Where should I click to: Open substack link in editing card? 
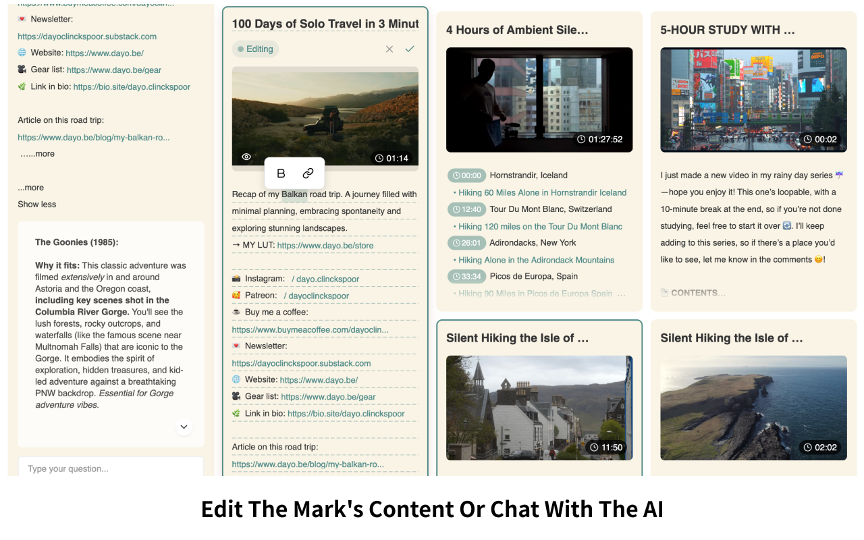coord(302,363)
